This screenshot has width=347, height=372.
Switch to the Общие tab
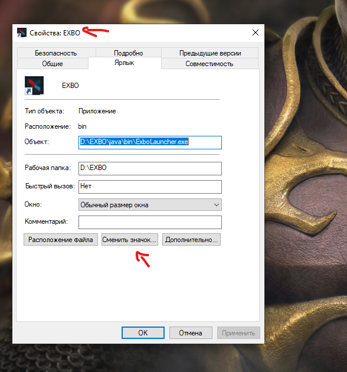53,64
